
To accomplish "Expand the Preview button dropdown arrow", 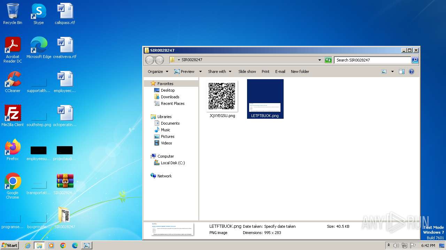I will 200,72.
